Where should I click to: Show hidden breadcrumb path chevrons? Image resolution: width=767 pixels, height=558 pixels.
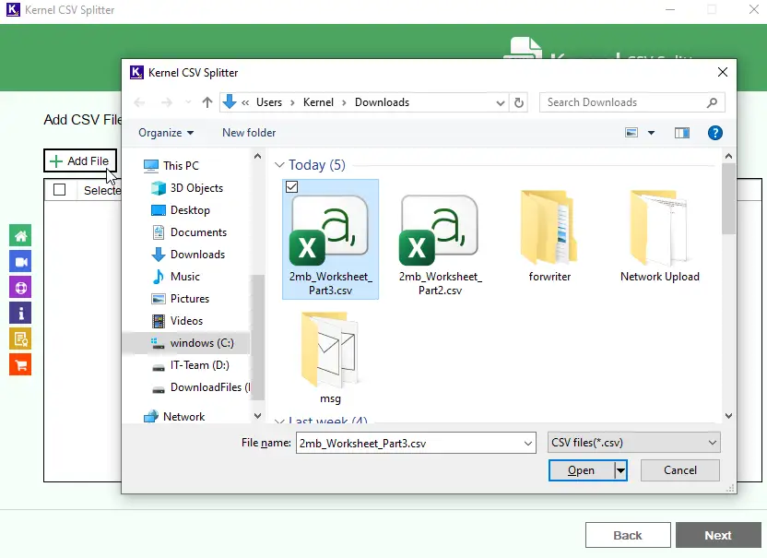pyautogui.click(x=245, y=102)
